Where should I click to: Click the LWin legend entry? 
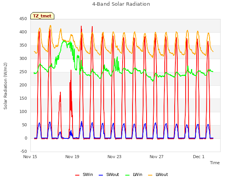tap(134, 174)
